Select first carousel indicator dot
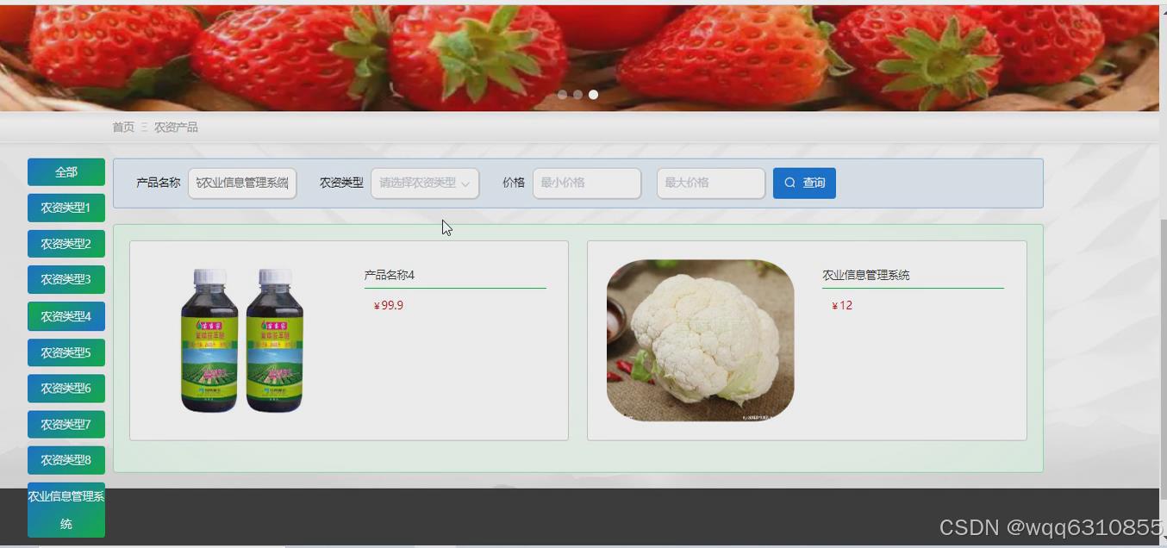 [562, 95]
